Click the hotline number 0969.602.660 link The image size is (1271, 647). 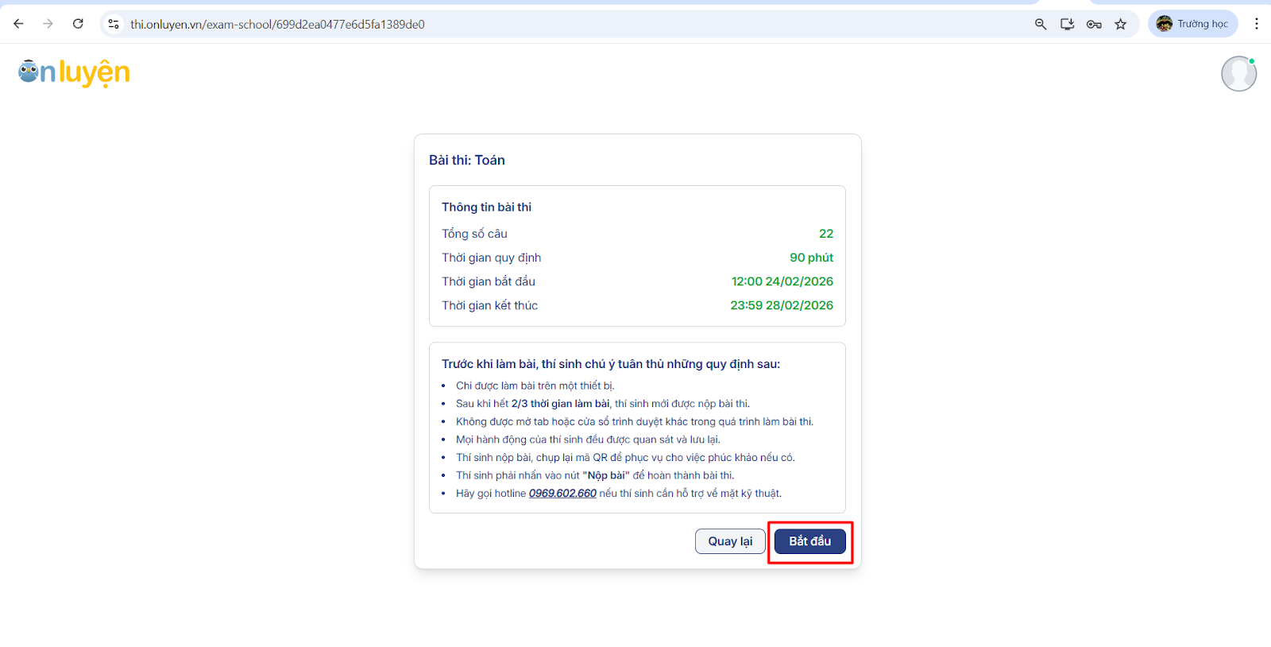click(562, 494)
